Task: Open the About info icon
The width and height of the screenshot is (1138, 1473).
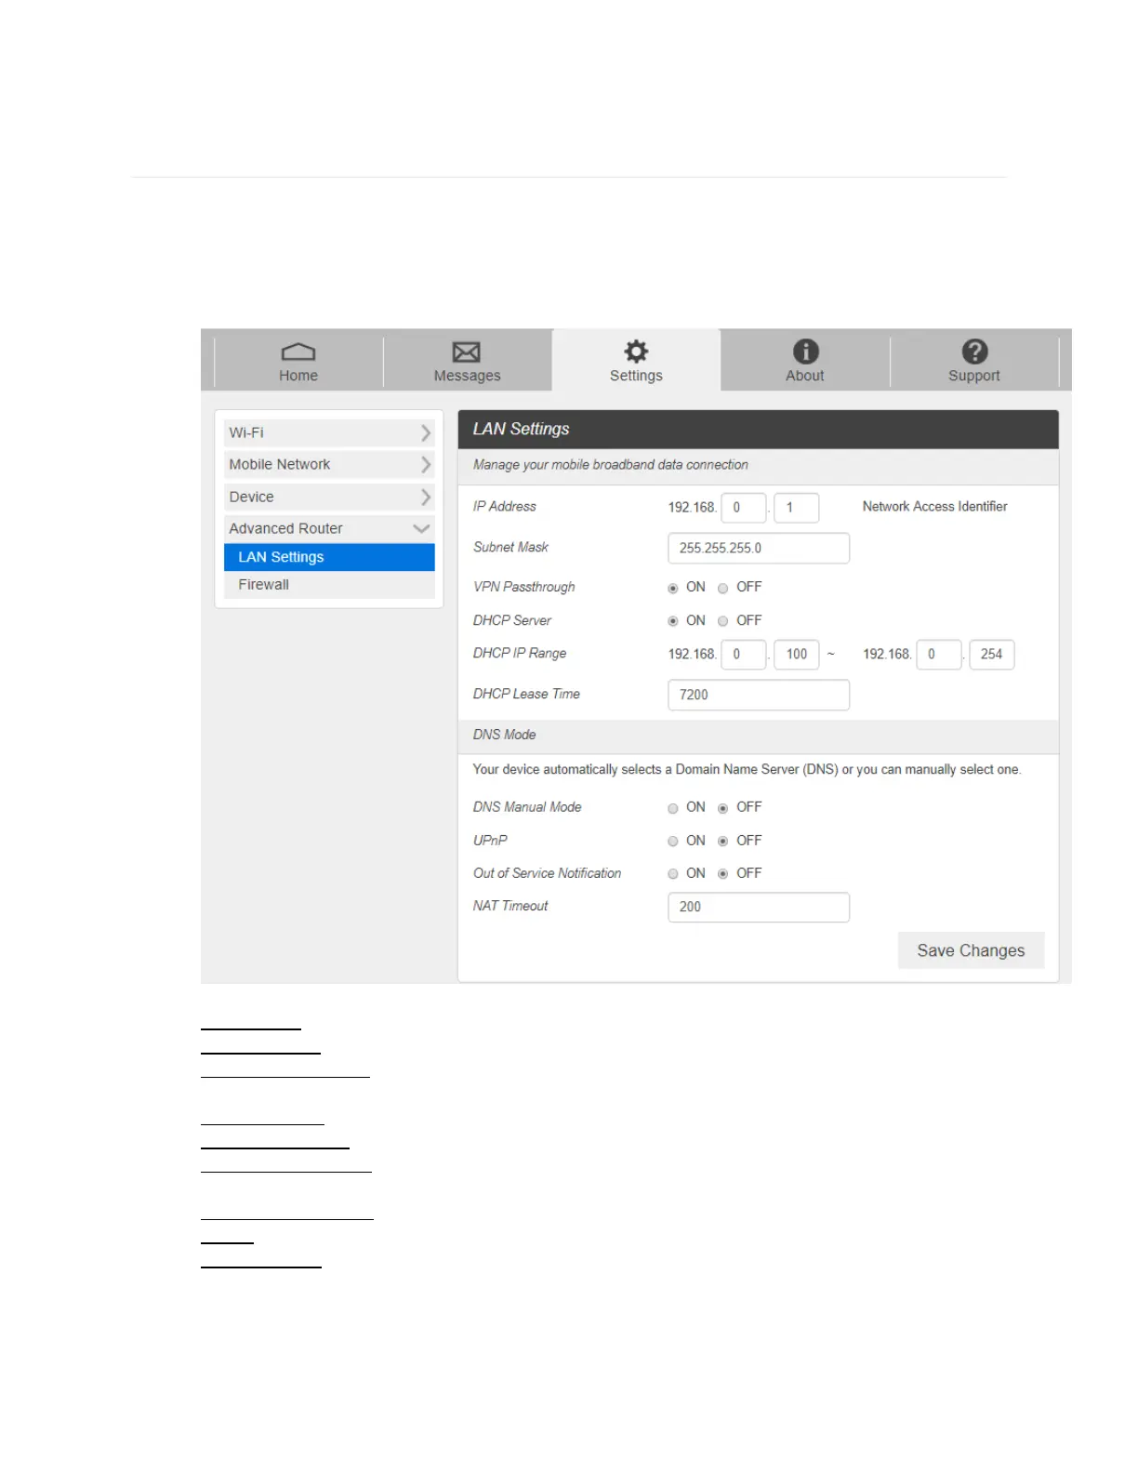Action: (805, 351)
